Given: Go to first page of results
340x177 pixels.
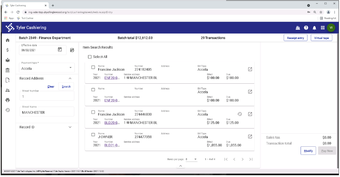Looking at the screenshot, I should point(226,159).
